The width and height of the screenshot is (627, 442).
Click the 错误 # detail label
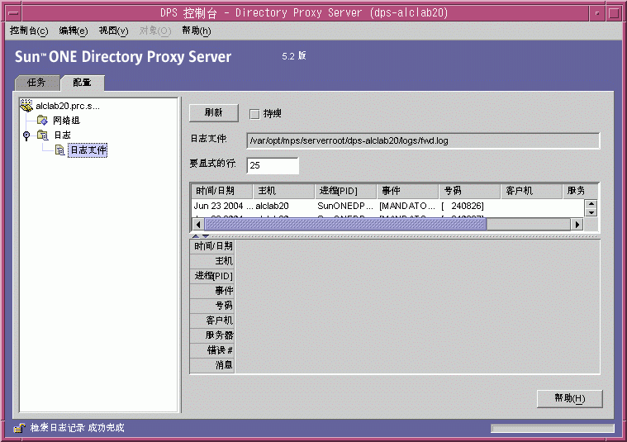(212, 350)
